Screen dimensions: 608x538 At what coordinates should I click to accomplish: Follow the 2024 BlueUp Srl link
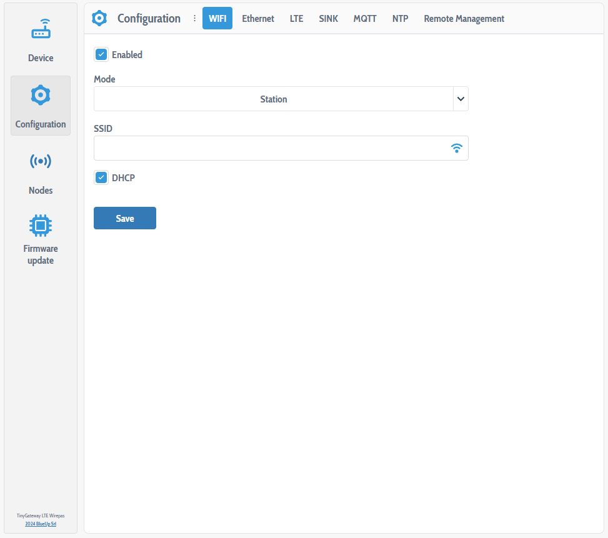coord(41,524)
